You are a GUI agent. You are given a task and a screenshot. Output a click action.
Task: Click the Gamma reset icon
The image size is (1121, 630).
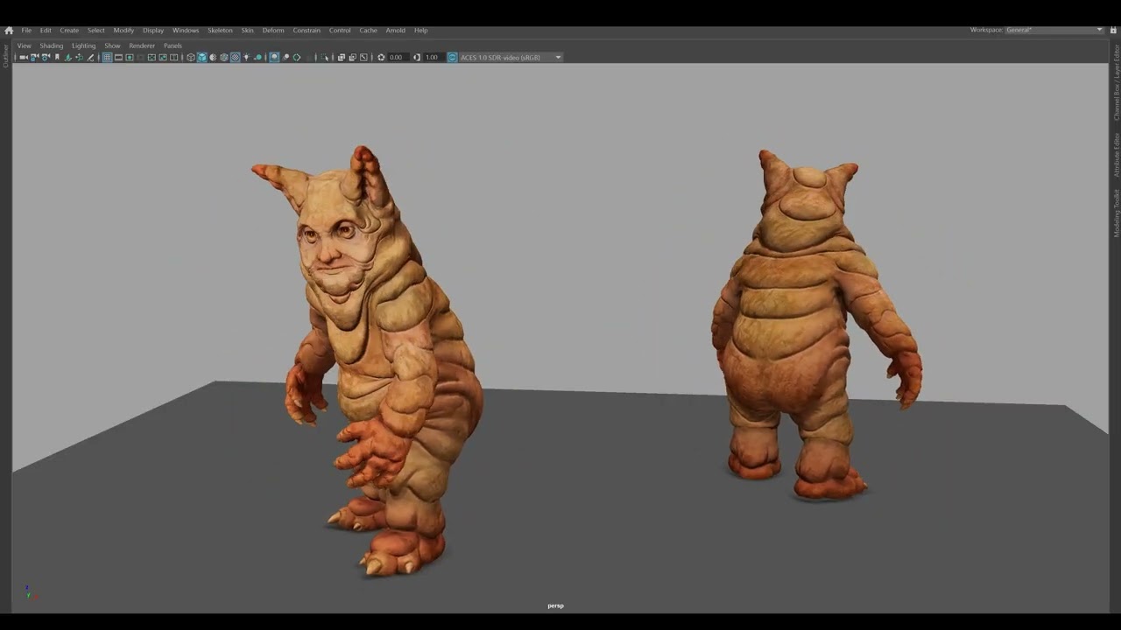416,58
